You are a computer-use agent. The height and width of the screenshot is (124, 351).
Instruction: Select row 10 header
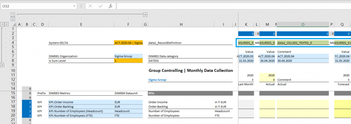point(13,70)
